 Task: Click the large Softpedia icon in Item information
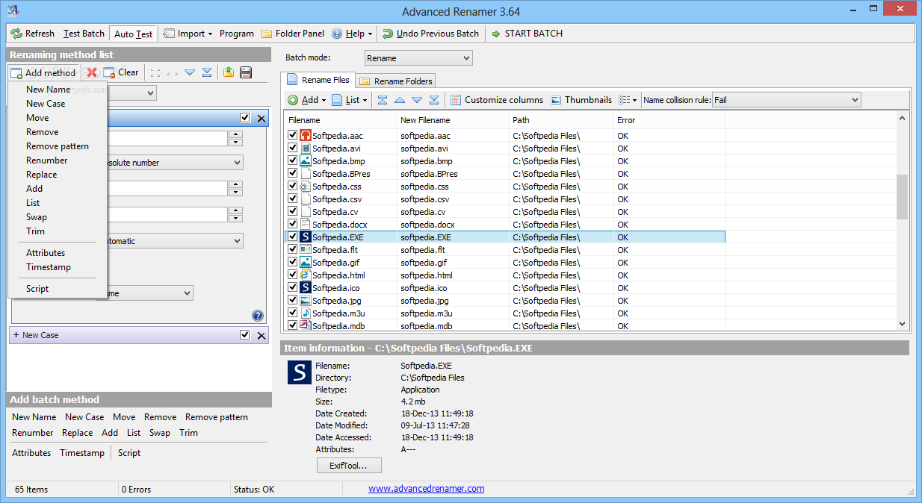click(299, 373)
